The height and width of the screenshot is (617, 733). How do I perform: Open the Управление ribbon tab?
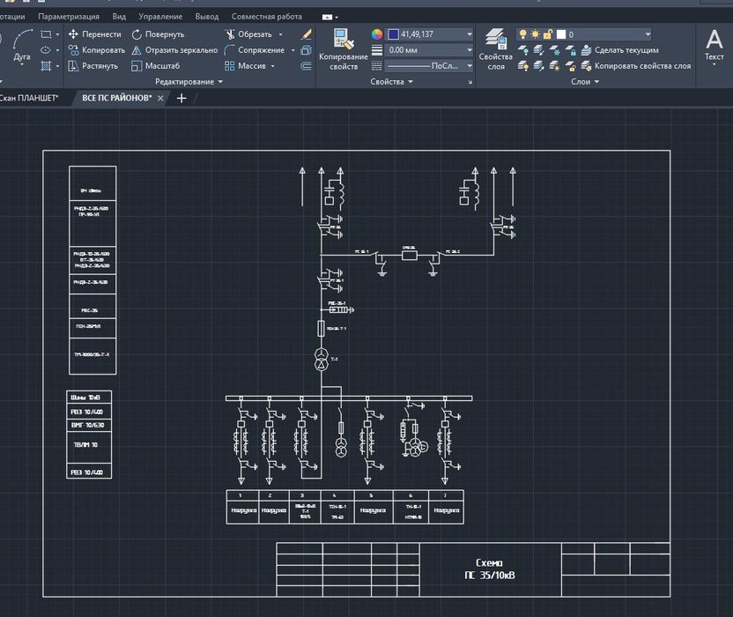[160, 17]
